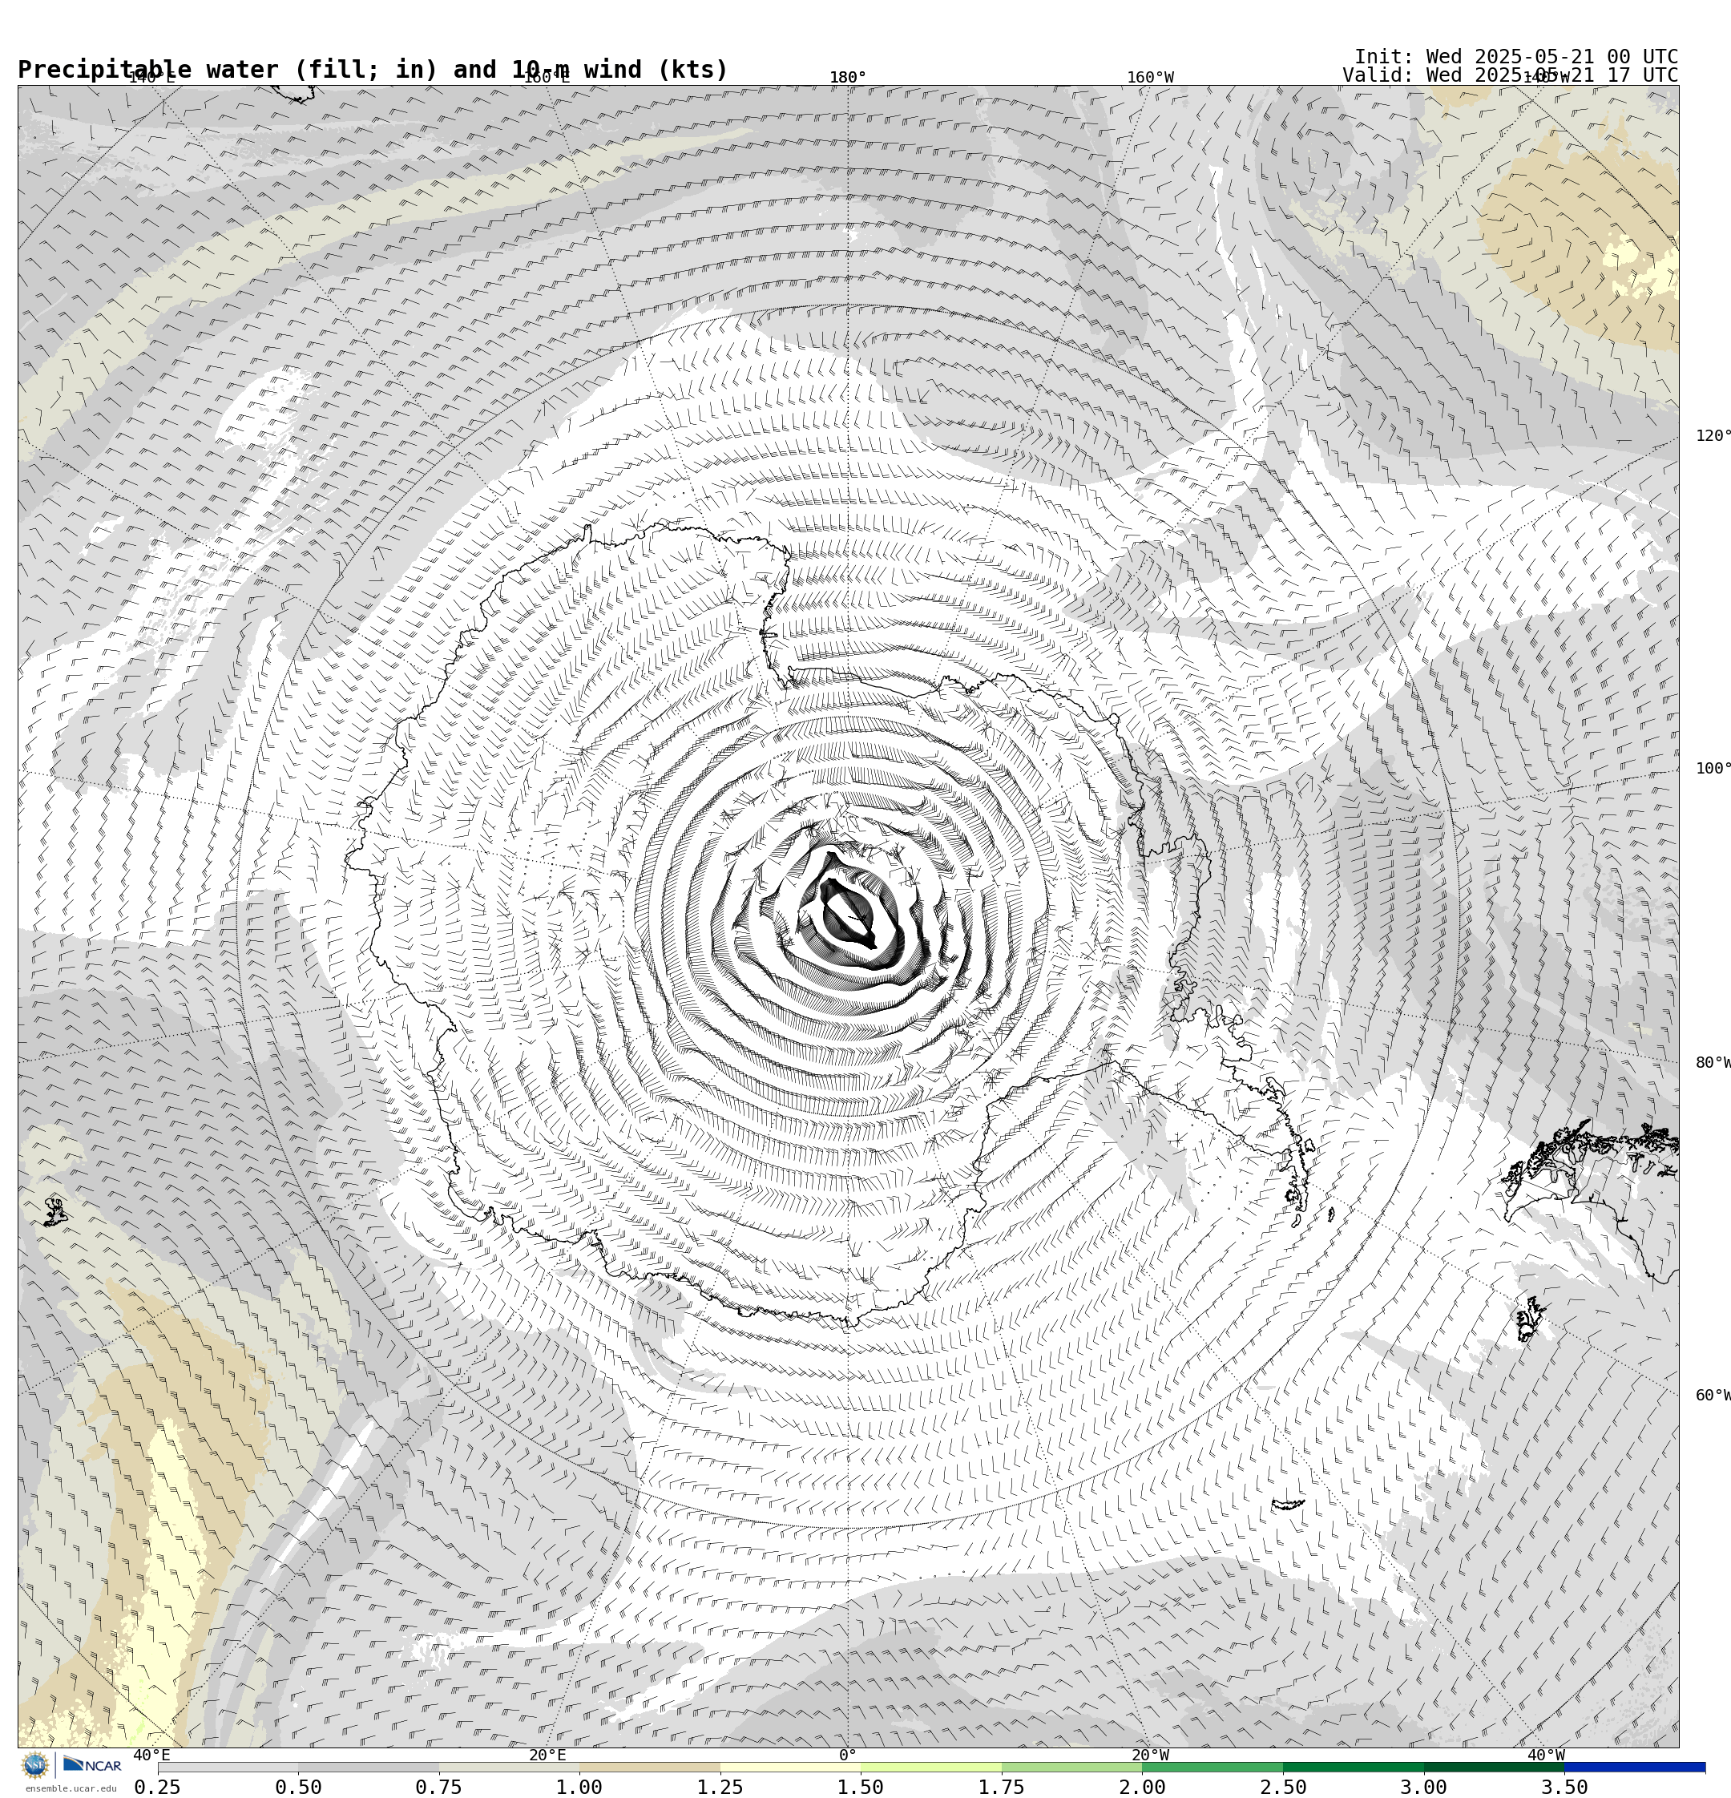
Task: Click the blue colorbar segment above 3.50
Action: tap(1635, 1767)
